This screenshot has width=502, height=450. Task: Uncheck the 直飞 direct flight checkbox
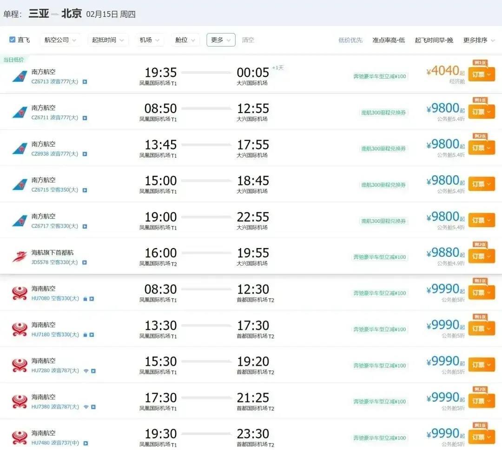[x=12, y=40]
